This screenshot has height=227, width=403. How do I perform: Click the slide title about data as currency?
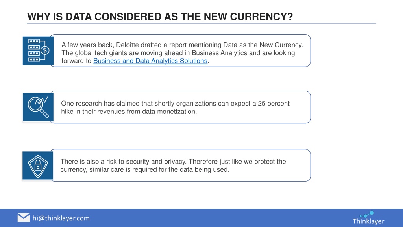pyautogui.click(x=160, y=17)
